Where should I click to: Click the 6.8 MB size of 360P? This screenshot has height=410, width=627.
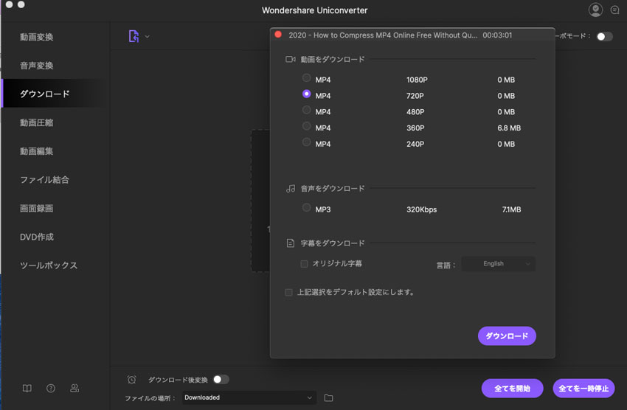509,128
